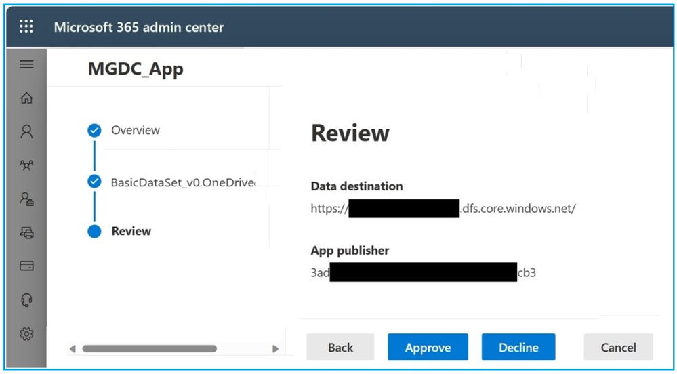The width and height of the screenshot is (677, 374).
Task: Cancel the review dialog
Action: pos(618,347)
